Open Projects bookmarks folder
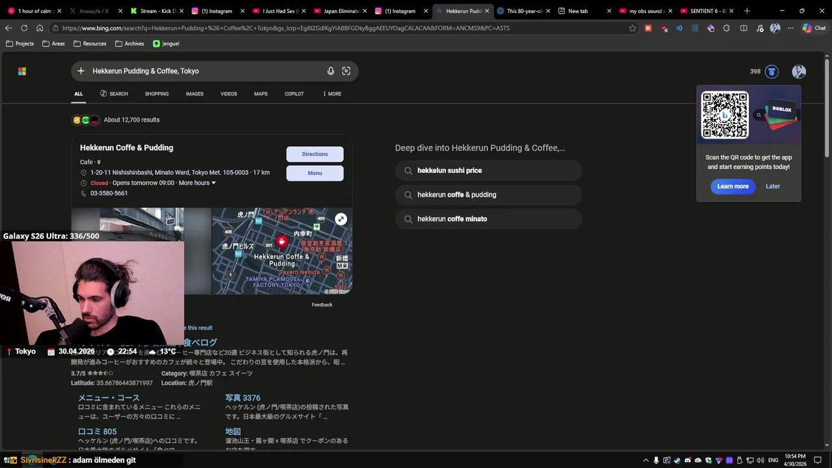 pos(19,44)
